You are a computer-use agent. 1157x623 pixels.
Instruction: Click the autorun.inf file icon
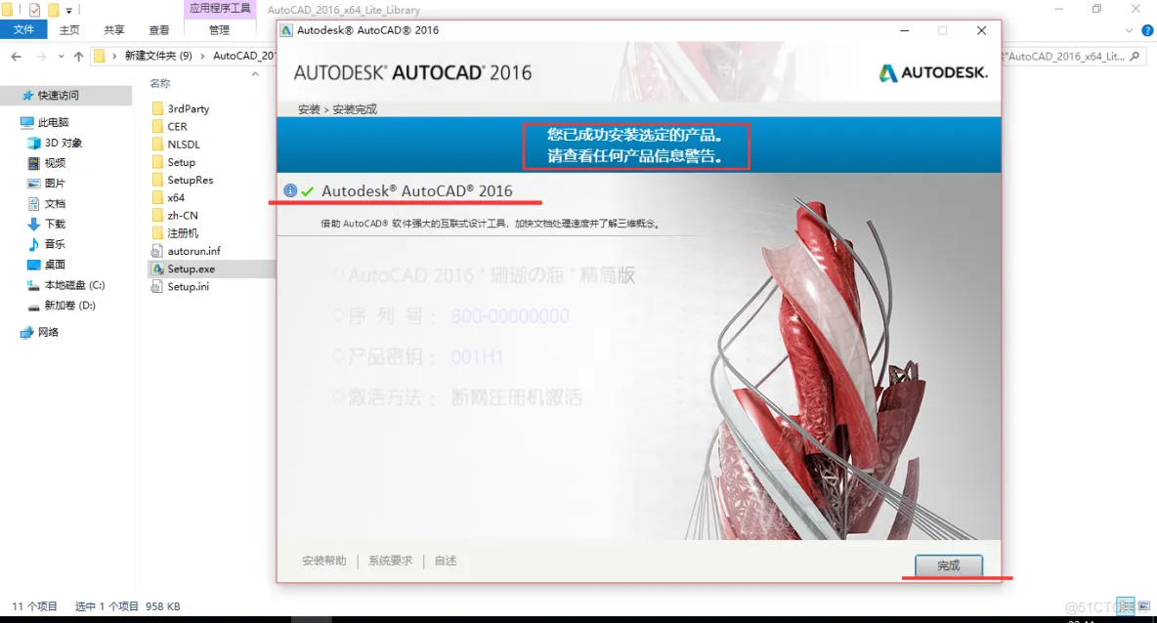(157, 251)
